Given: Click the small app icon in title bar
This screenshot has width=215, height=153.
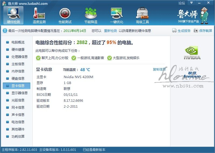Looking at the screenshot, I should pos(4,3).
